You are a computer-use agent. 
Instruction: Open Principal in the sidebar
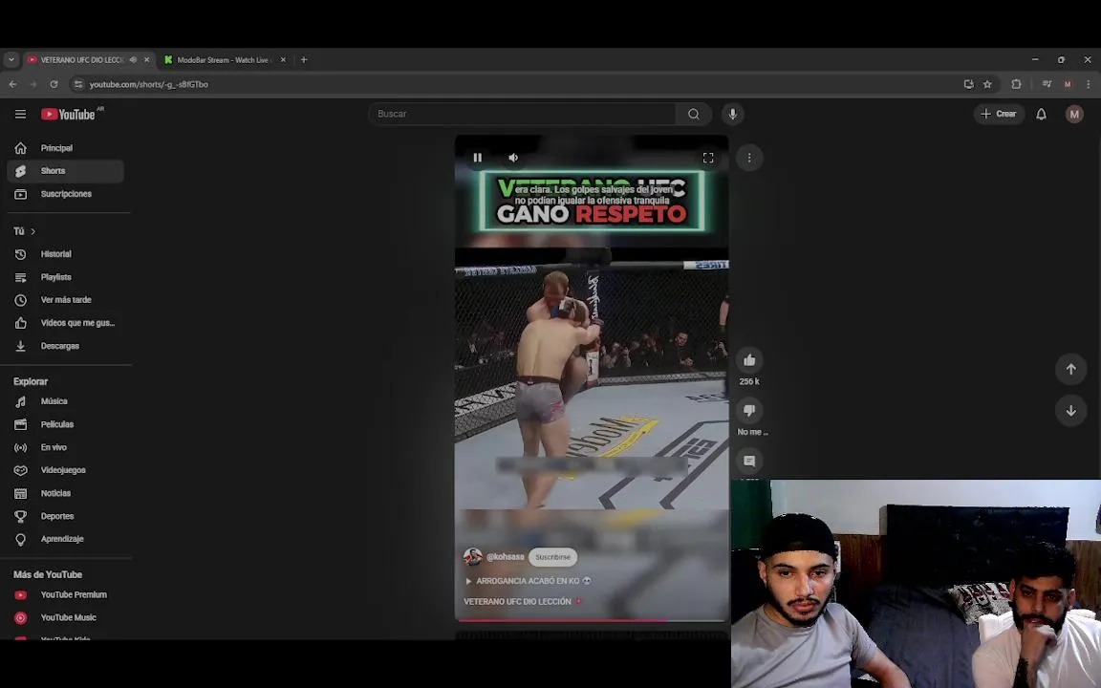click(x=65, y=148)
